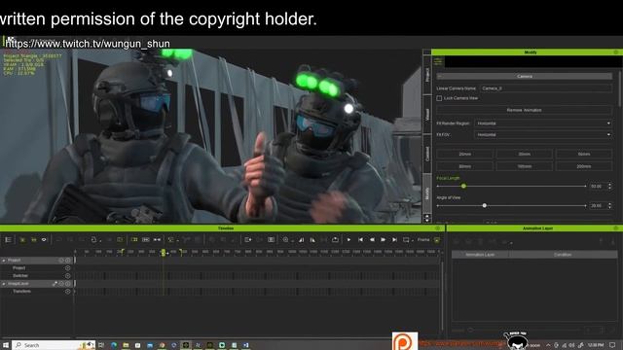Increase the Angle of View value stepper

(610, 204)
